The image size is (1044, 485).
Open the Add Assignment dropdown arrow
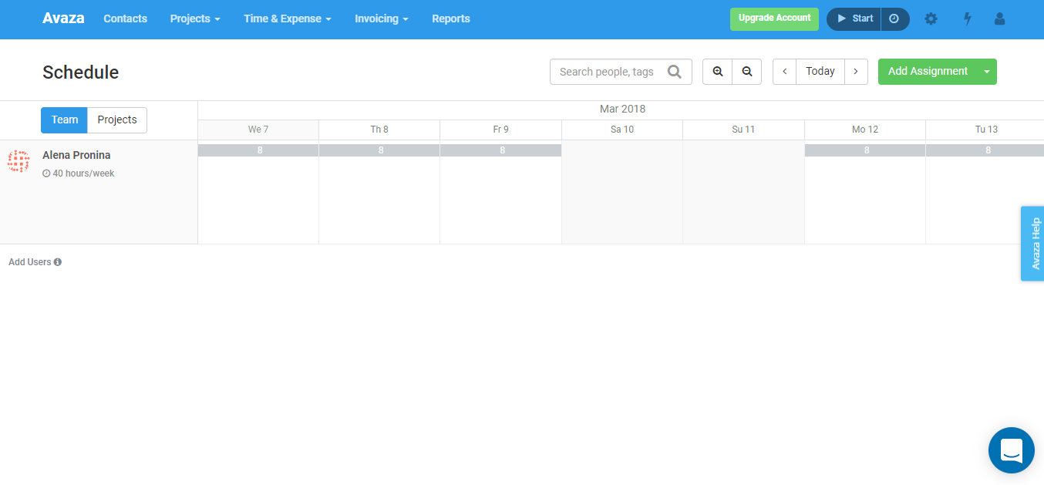[x=987, y=72]
